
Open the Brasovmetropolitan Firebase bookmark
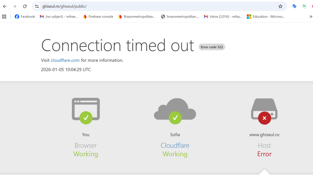pyautogui.click(x=137, y=16)
